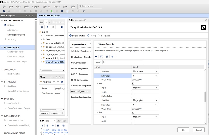Uncheck Switch To Advanced Mode checkbox
Screen dimensions: 209x135
73,51
